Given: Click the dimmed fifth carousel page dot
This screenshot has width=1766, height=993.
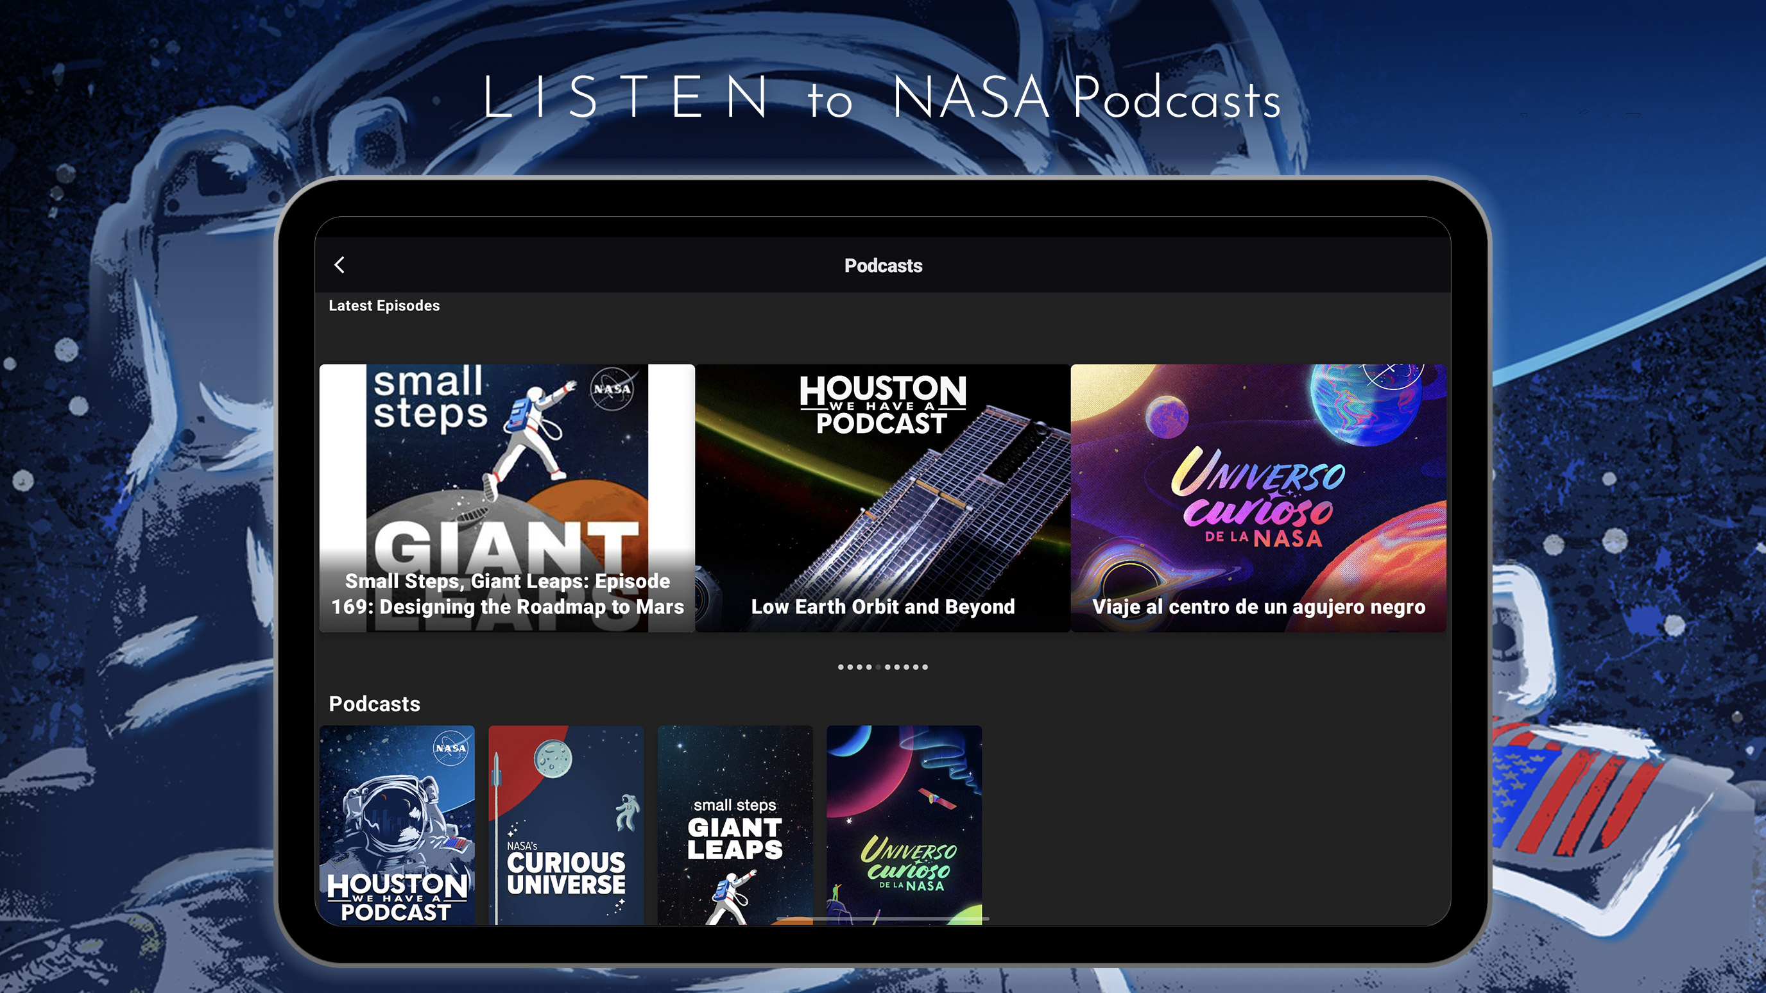Looking at the screenshot, I should (879, 666).
